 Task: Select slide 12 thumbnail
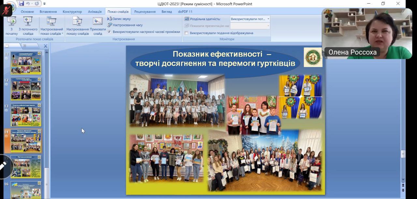pyautogui.click(x=26, y=88)
